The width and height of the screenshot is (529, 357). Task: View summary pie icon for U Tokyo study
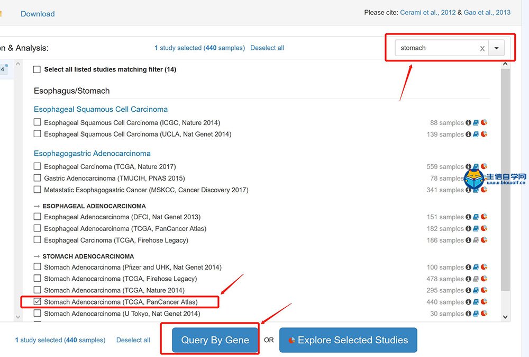click(x=484, y=313)
